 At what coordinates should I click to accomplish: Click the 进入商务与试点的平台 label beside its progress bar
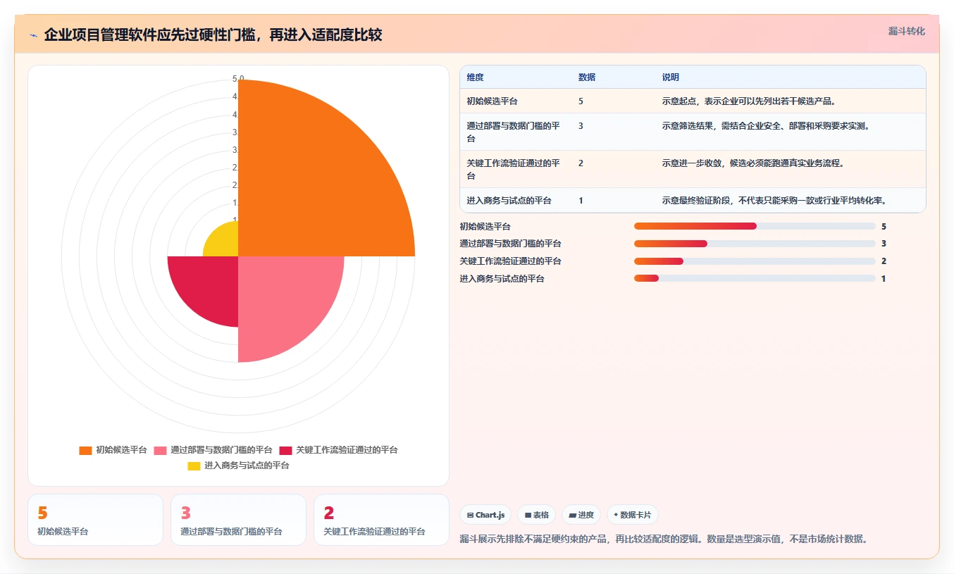(502, 279)
